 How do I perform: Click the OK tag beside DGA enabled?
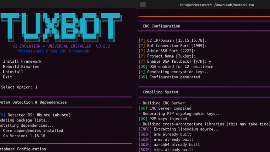click(x=143, y=67)
